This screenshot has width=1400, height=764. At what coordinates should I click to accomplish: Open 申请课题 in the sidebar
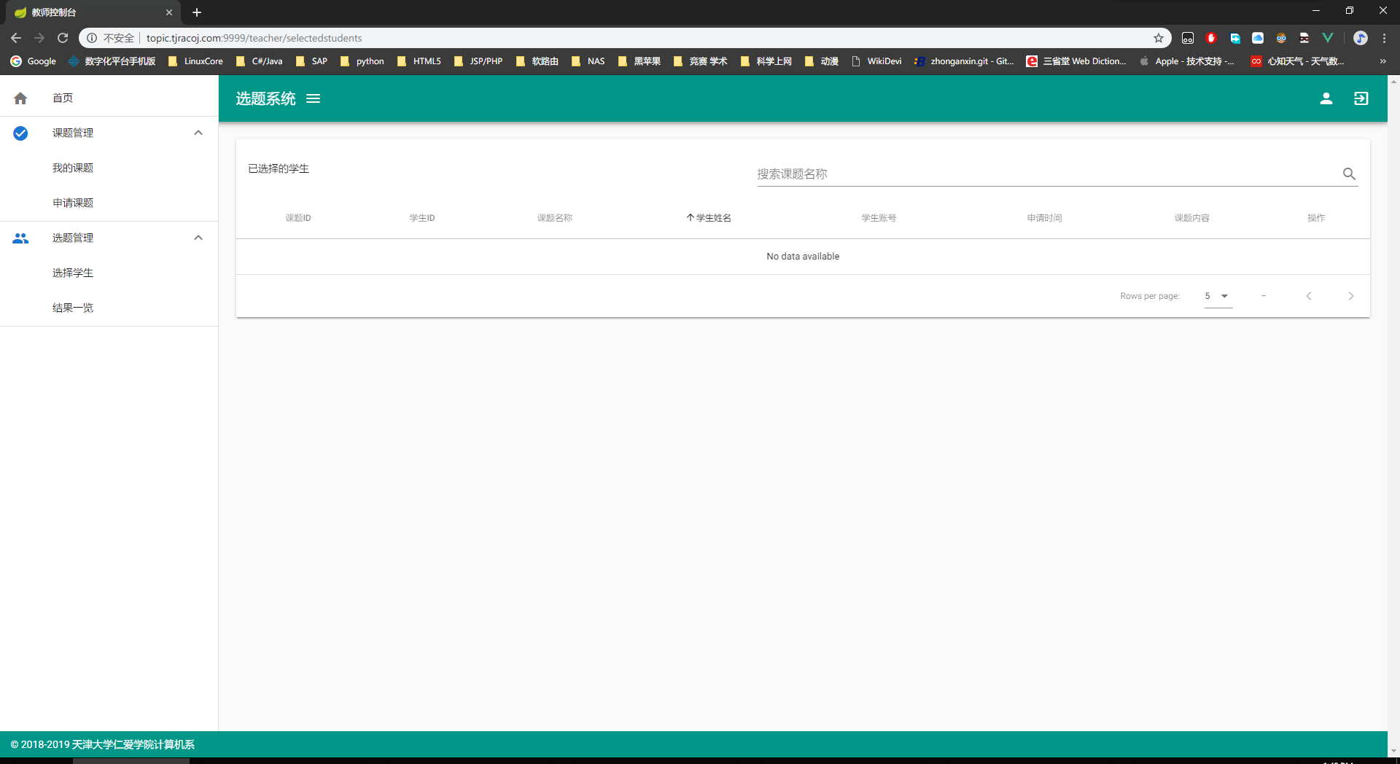click(x=109, y=203)
